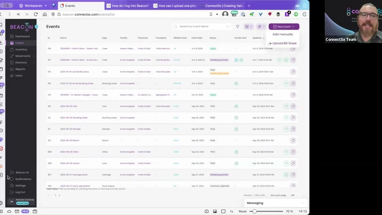Click copy icon in row 317
The width and height of the screenshot is (382, 215).
[293, 60]
